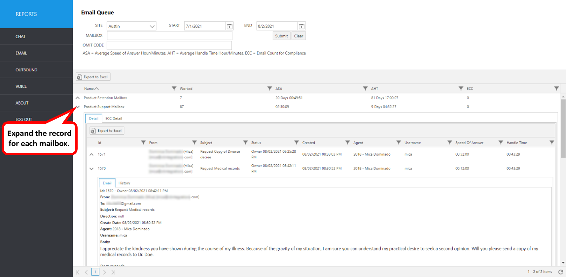Filter the Agent column in detail grid
This screenshot has height=277, width=566.
tap(399, 142)
